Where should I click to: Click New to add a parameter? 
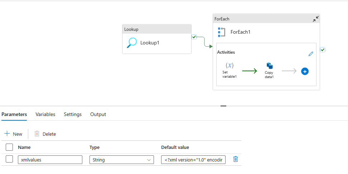13,134
